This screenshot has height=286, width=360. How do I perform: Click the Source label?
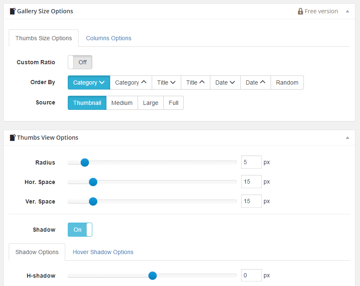click(x=45, y=102)
